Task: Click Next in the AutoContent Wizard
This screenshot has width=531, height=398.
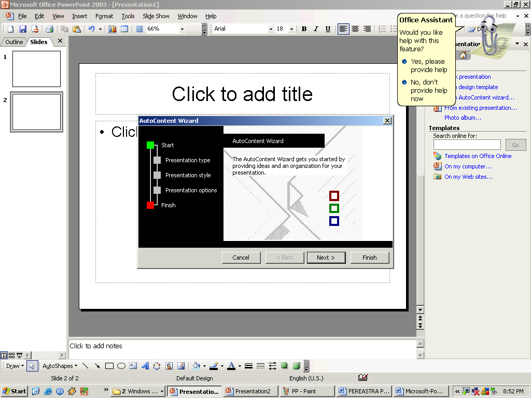Action: (x=326, y=258)
